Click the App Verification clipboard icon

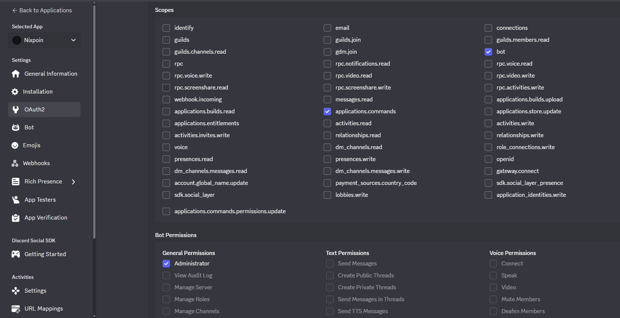coord(16,218)
